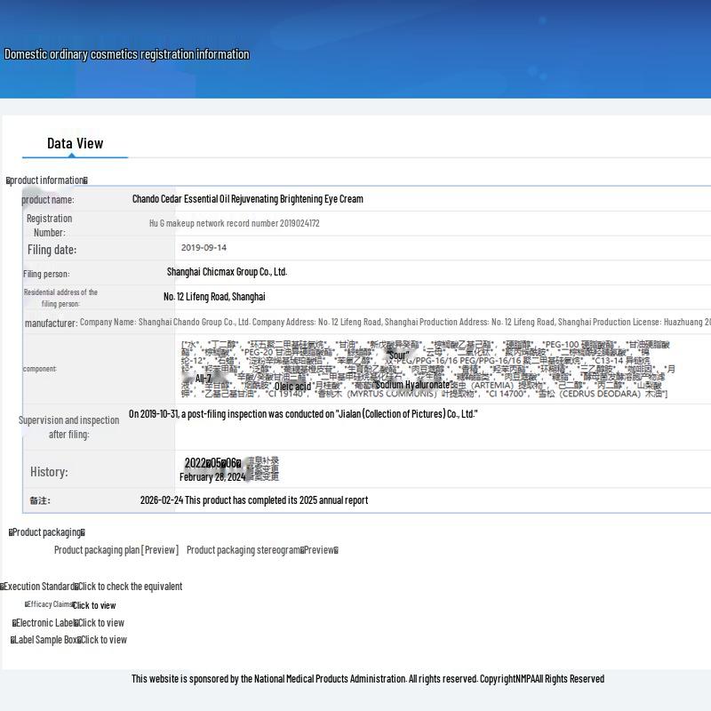
Task: Select the registration record number 2019024172
Action: coord(234,224)
